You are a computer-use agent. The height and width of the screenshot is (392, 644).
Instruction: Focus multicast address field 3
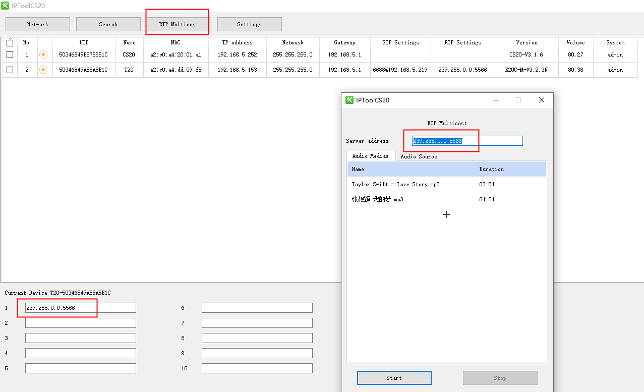click(81, 338)
